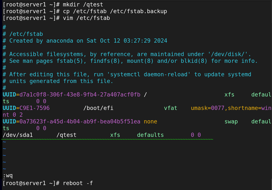Click the root UUID d7a1c0f8 entry

coord(72,95)
